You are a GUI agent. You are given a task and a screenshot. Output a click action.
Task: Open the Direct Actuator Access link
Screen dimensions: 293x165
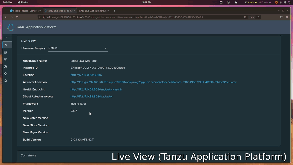[x=92, y=97]
